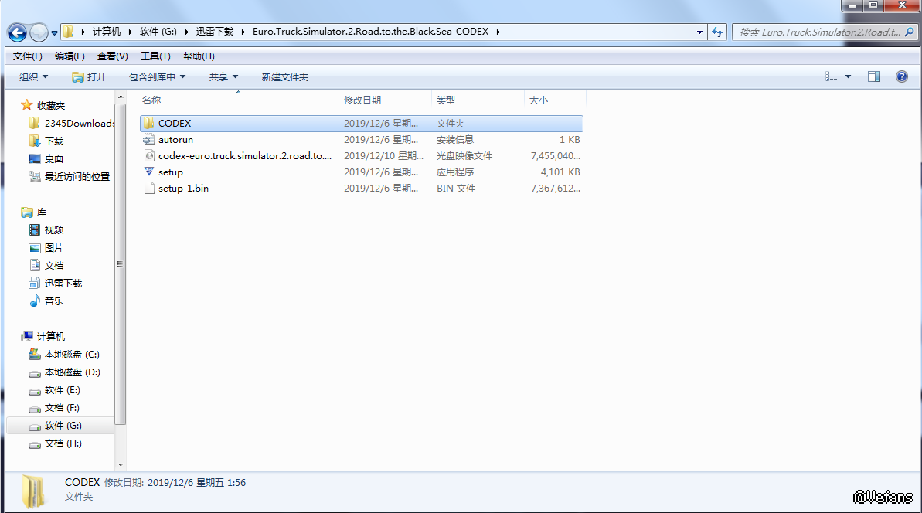Open 最近访问的位置 in favorites

(70, 176)
